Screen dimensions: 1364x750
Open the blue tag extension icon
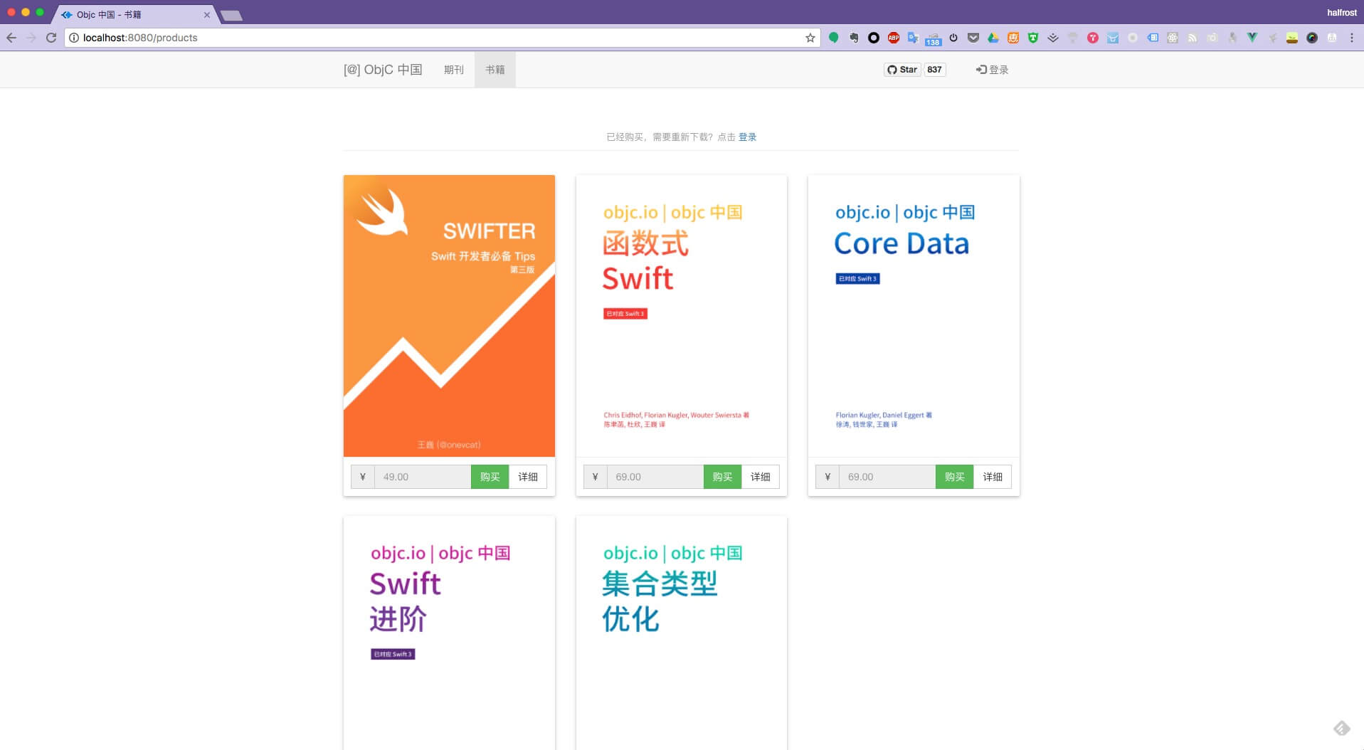[1153, 38]
